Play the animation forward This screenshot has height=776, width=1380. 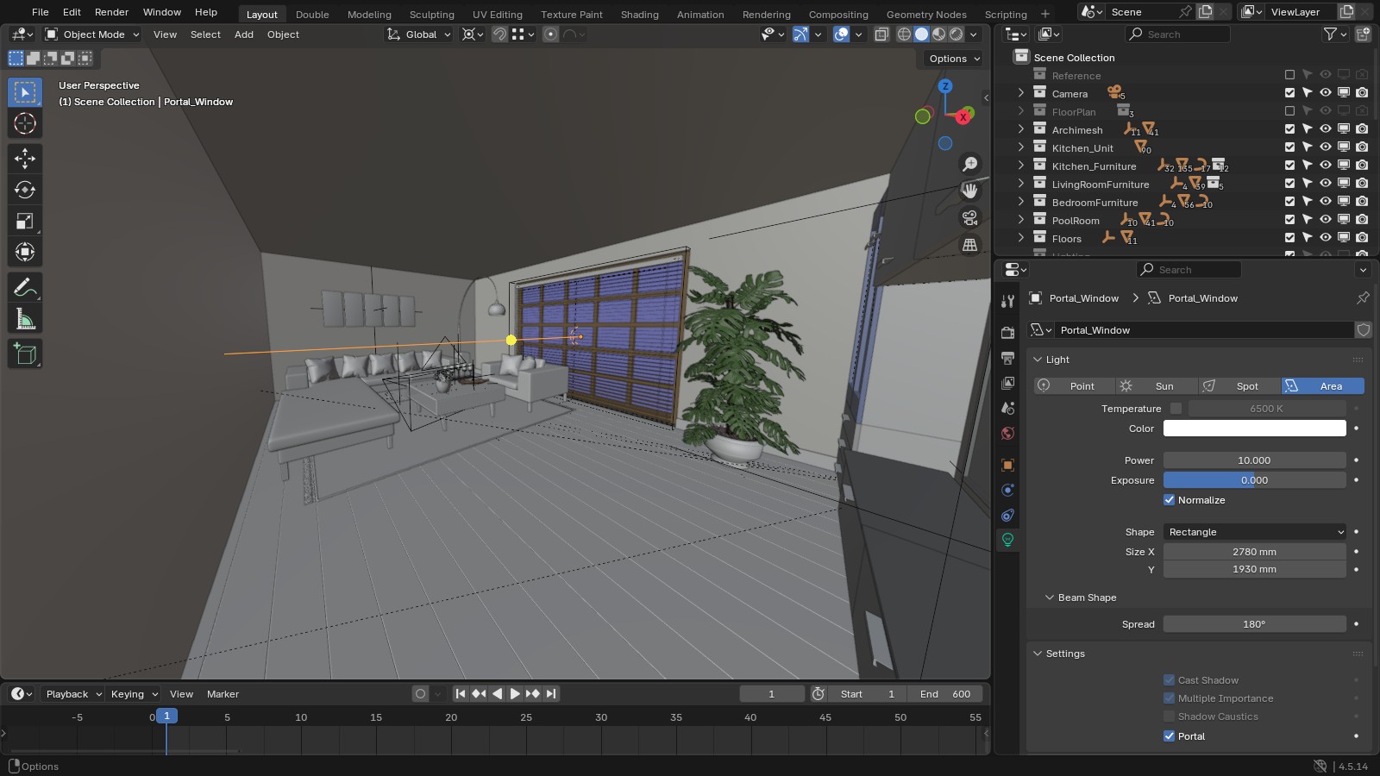coord(515,694)
